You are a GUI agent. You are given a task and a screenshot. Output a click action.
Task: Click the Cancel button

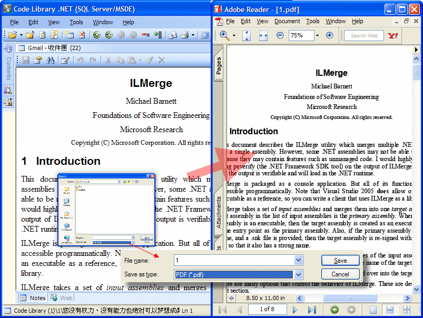340,274
